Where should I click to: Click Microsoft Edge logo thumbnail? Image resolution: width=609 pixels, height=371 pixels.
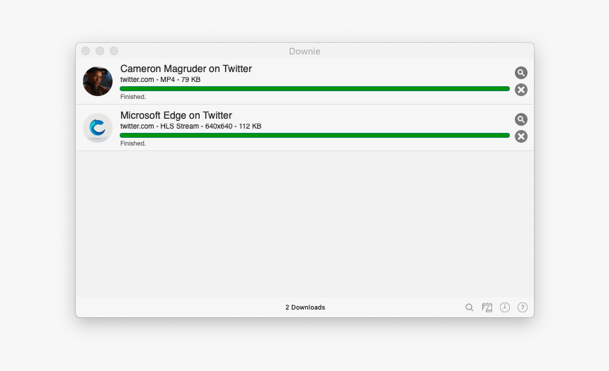pos(98,128)
